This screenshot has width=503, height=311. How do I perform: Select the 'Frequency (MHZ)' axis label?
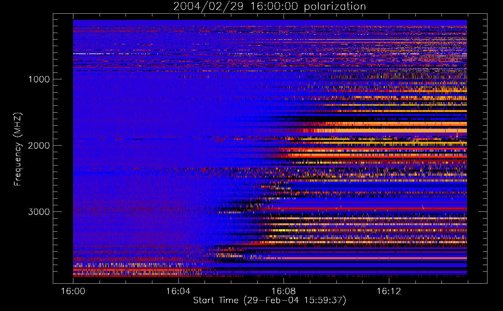point(17,149)
